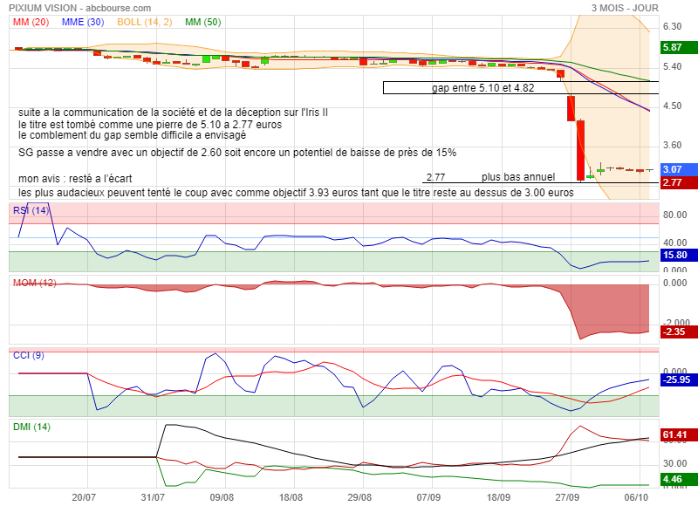Click the red 61.41 DMI value badge
This screenshot has height=506, width=698.
click(679, 434)
